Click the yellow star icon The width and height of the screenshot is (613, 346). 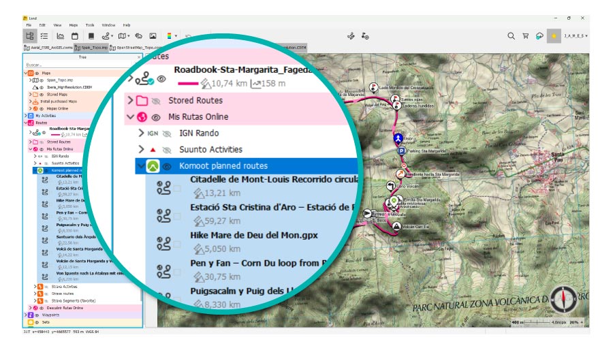pyautogui.click(x=554, y=36)
